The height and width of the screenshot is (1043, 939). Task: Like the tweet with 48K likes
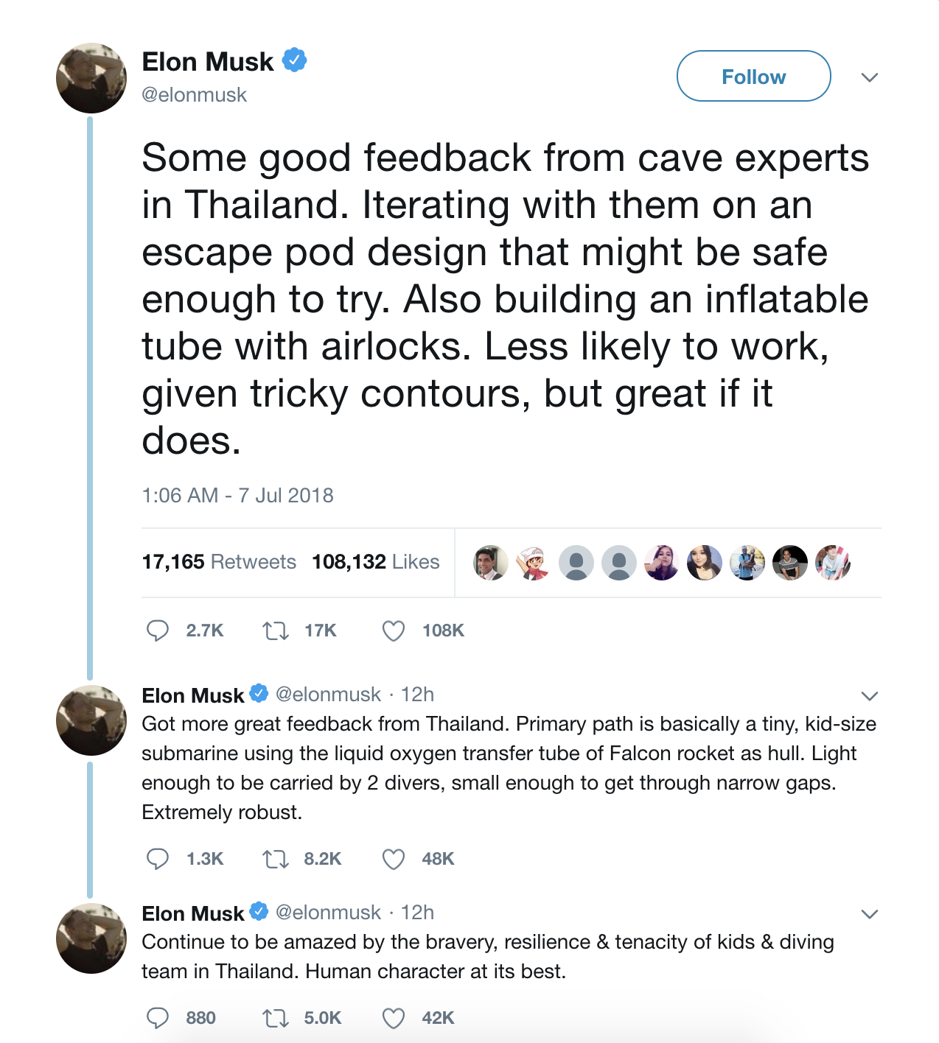pyautogui.click(x=394, y=859)
